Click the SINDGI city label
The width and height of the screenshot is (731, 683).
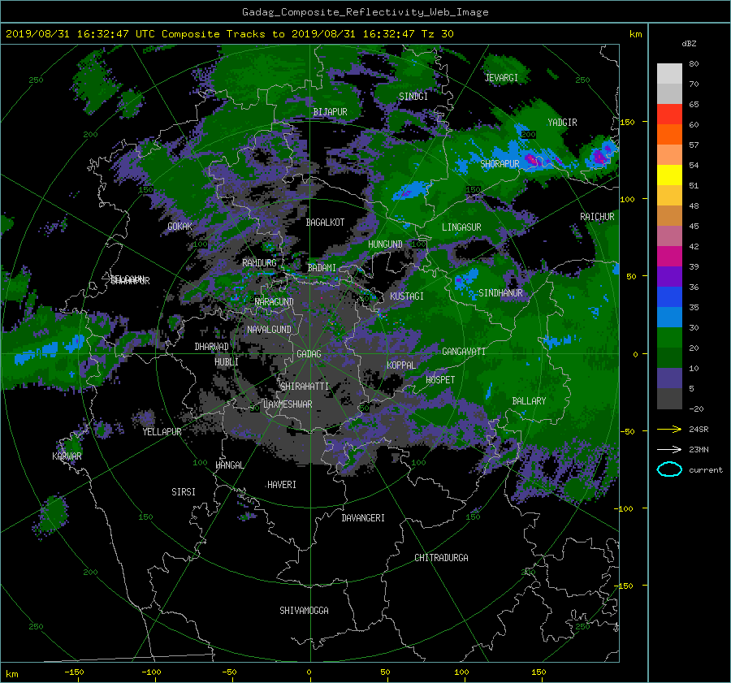(x=413, y=97)
